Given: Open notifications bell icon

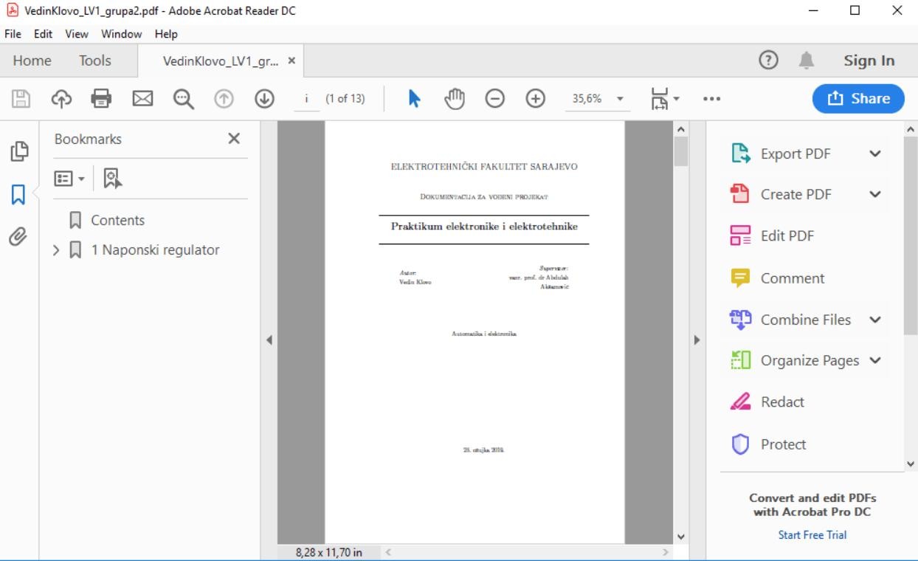Looking at the screenshot, I should [x=807, y=61].
